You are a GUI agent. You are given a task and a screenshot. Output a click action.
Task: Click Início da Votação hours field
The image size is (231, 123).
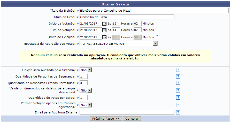coord(116,24)
